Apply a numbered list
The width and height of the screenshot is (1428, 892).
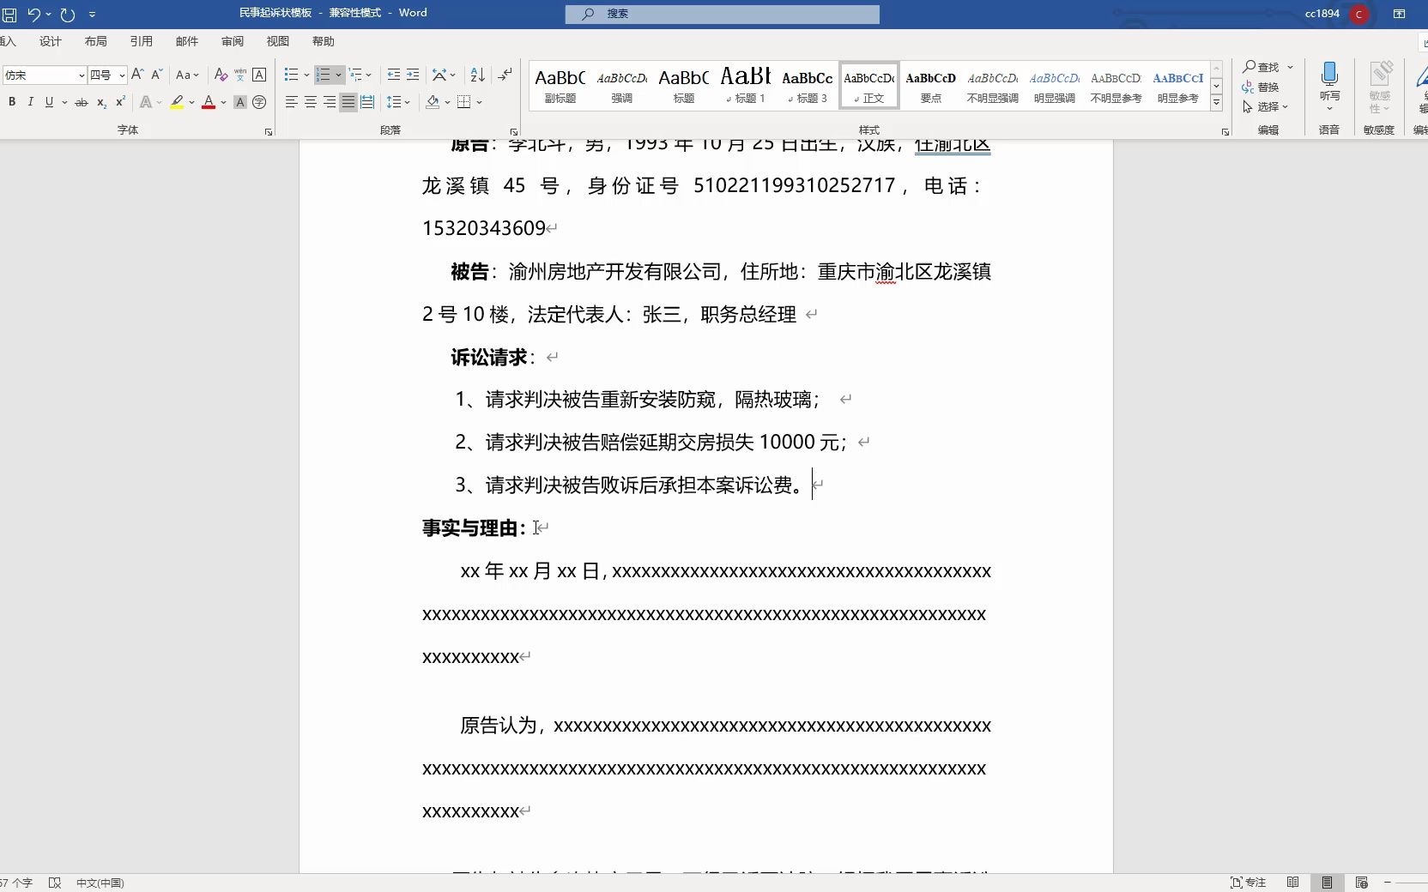pyautogui.click(x=324, y=75)
